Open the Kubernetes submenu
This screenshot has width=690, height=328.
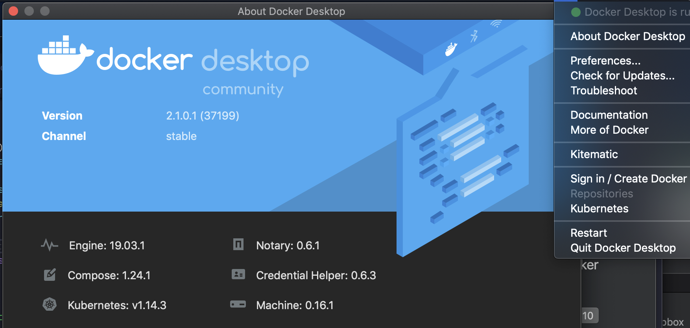[x=600, y=208]
